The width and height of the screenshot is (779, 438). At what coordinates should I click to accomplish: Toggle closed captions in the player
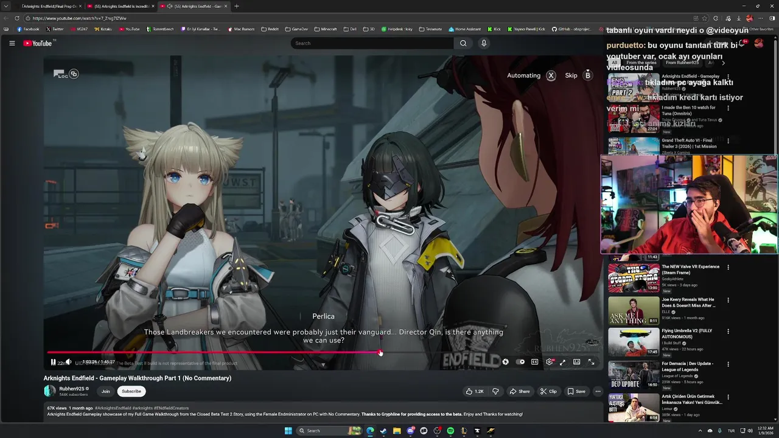click(534, 362)
